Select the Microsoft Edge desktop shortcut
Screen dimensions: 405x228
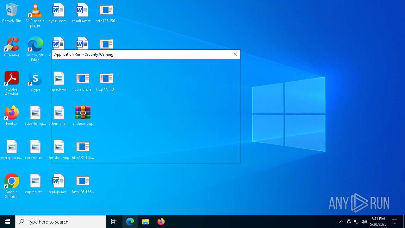(x=35, y=49)
